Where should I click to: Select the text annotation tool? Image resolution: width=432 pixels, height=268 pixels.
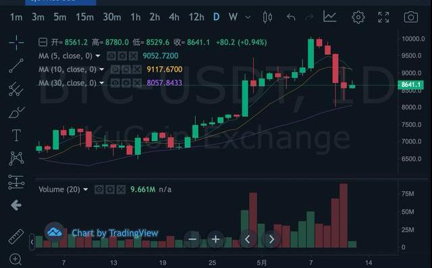[16, 136]
